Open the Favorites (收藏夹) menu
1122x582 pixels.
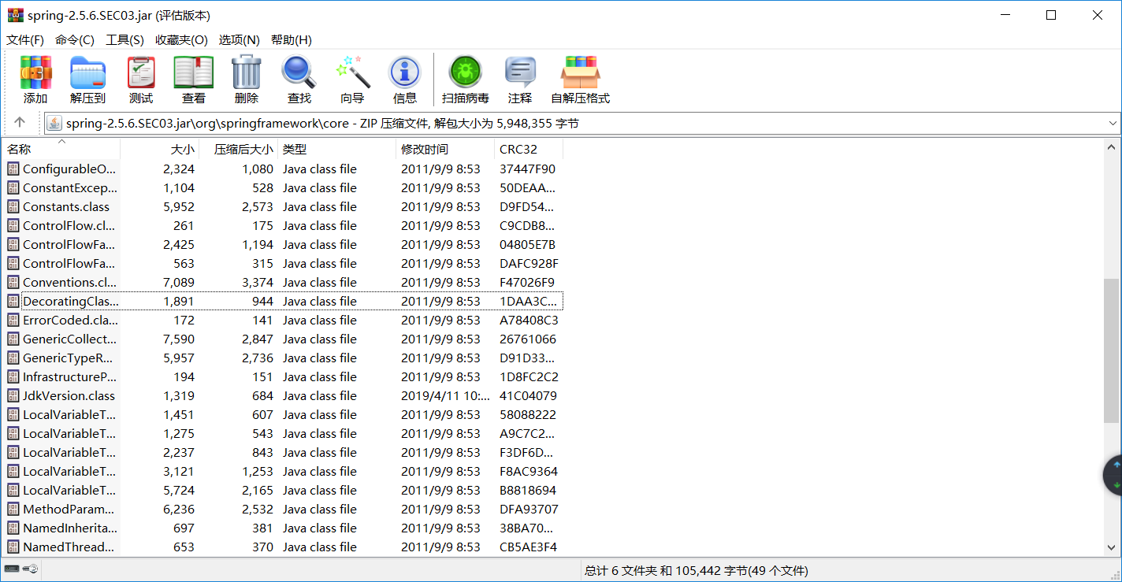click(x=181, y=40)
